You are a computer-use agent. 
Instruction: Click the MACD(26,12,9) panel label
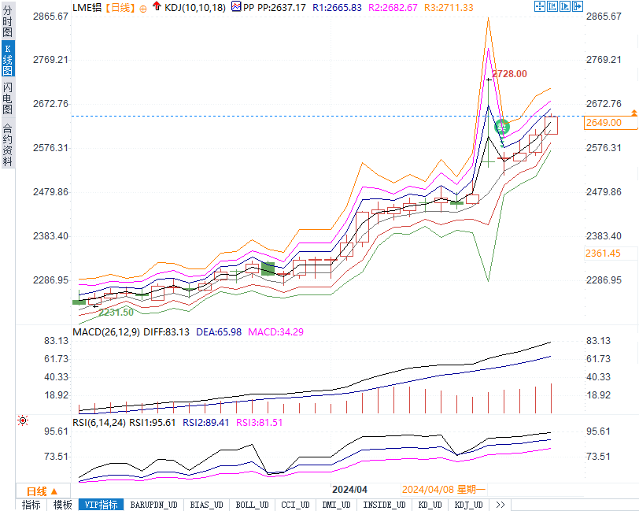click(x=106, y=332)
